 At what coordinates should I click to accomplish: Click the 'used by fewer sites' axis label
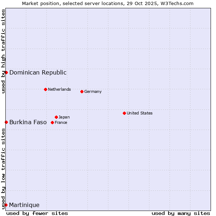[37, 213]
